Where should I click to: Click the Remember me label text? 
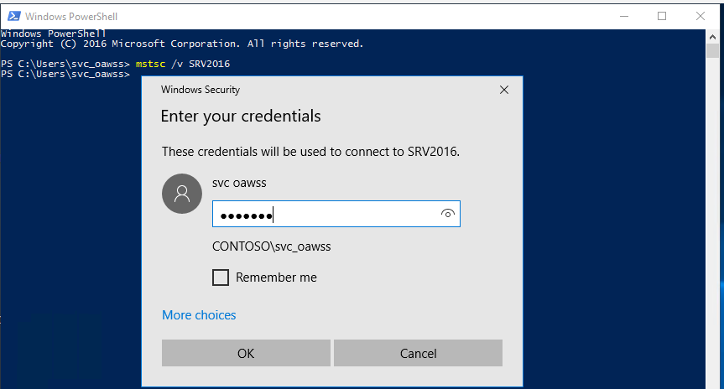276,277
